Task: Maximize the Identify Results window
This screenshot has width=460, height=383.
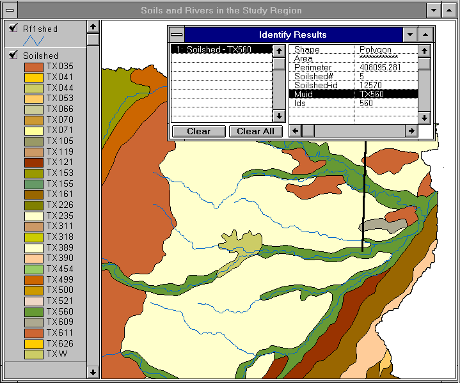Action: (x=425, y=35)
